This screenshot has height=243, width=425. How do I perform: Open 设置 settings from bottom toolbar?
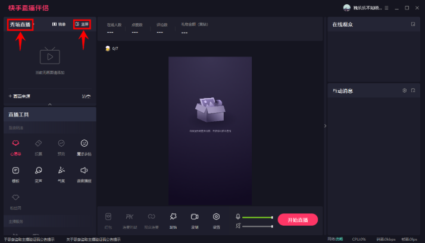[217, 219]
